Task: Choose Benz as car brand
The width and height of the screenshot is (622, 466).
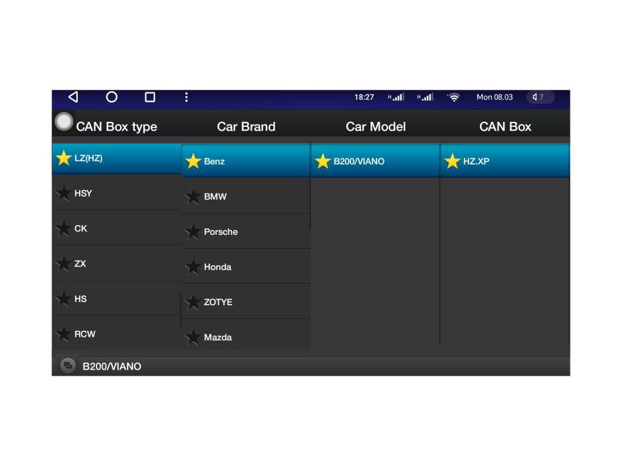Action: click(246, 161)
